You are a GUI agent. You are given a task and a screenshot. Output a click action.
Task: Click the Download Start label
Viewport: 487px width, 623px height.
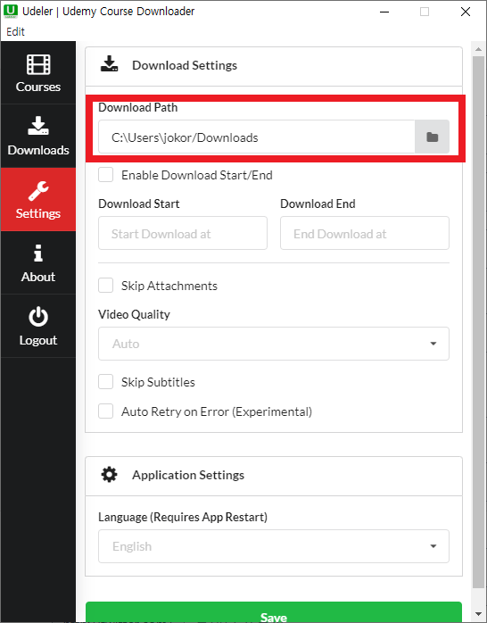pos(139,204)
